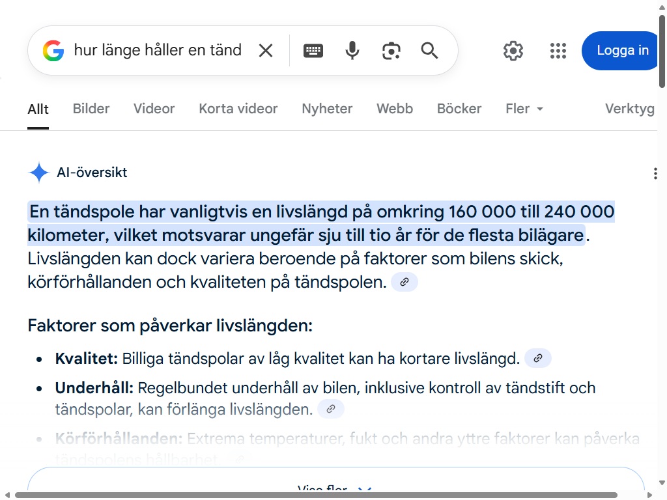Clear the search query with X
This screenshot has height=500, width=667.
pyautogui.click(x=266, y=51)
